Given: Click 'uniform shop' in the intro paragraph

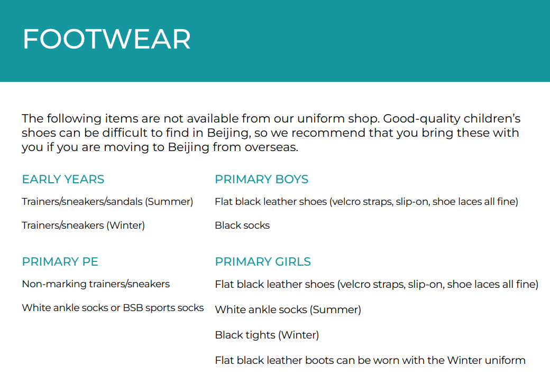Looking at the screenshot, I should pos(338,119).
